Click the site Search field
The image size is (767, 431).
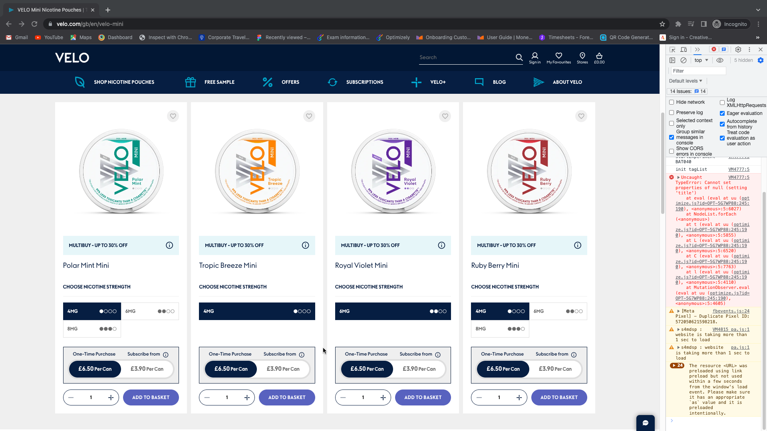(x=465, y=57)
